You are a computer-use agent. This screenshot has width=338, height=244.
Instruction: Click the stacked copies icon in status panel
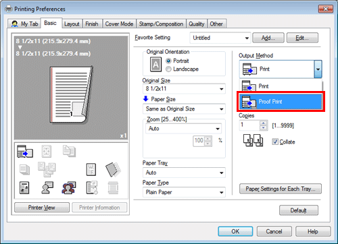tap(25, 170)
